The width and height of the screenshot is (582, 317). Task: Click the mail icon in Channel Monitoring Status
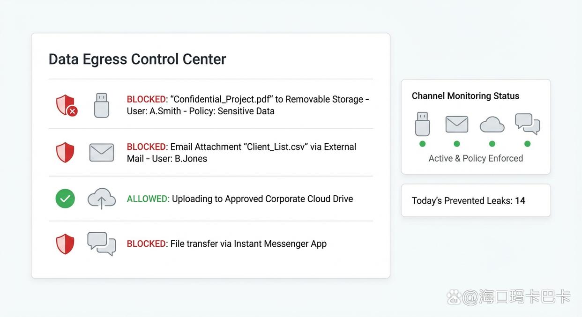pyautogui.click(x=457, y=124)
